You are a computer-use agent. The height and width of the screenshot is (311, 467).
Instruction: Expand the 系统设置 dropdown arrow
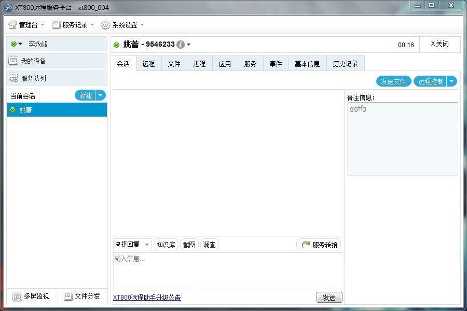(x=142, y=25)
